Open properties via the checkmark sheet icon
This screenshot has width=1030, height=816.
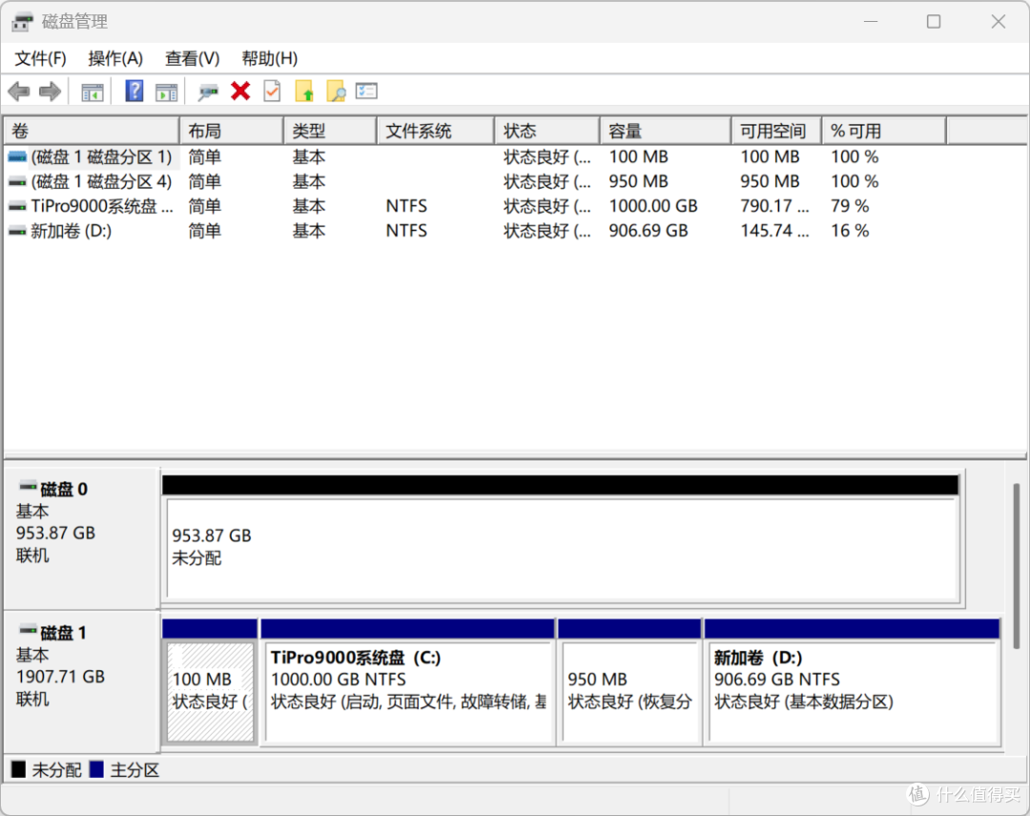[272, 92]
